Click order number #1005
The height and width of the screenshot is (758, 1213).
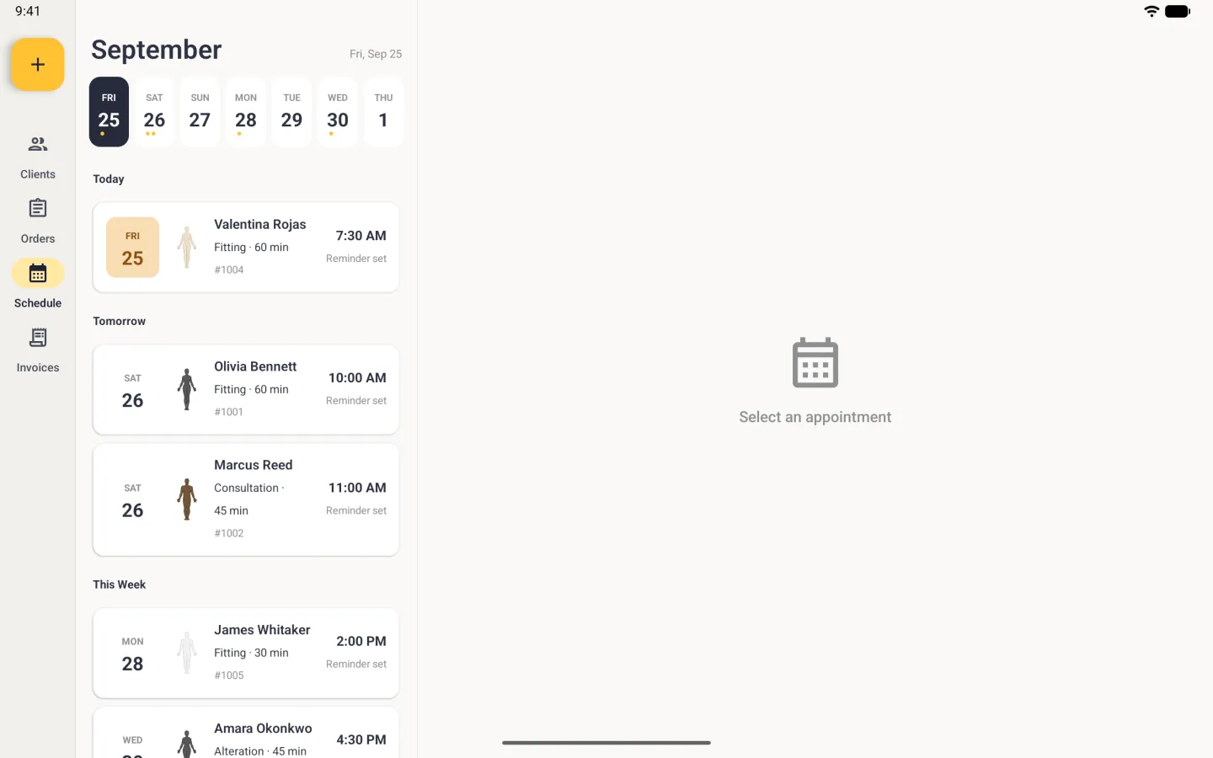click(229, 675)
